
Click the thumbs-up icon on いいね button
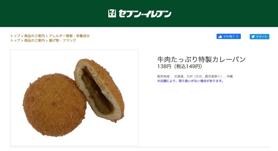pyautogui.click(x=220, y=37)
